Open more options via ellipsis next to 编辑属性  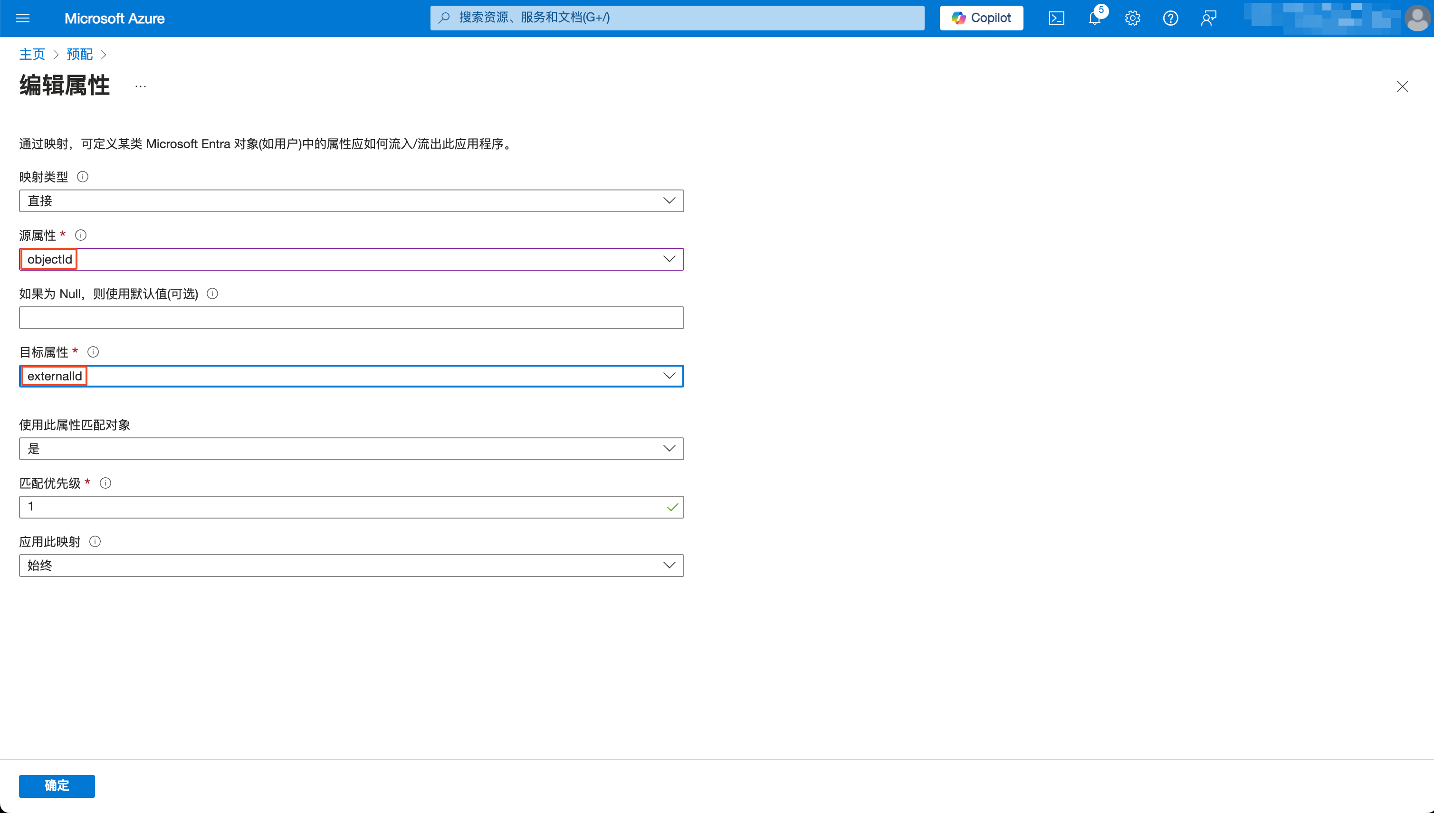coord(140,85)
